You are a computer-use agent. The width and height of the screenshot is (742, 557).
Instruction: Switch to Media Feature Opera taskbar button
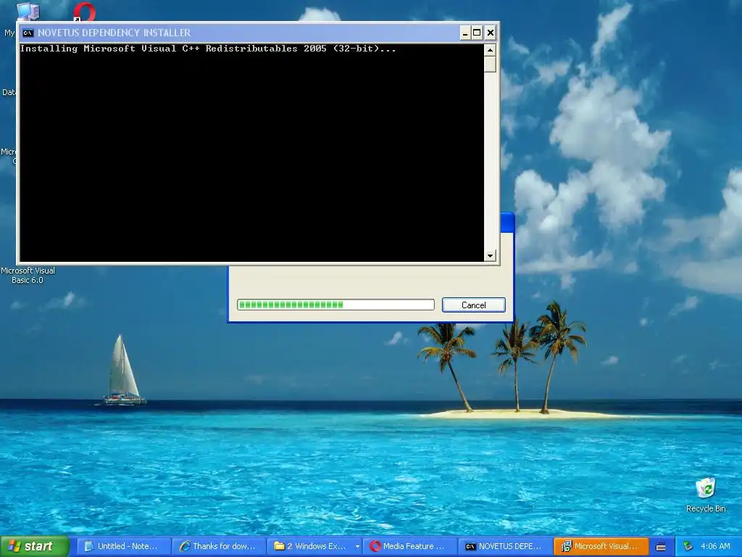(410, 546)
